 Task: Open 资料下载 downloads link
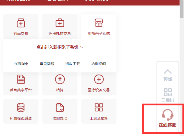[73, 64]
